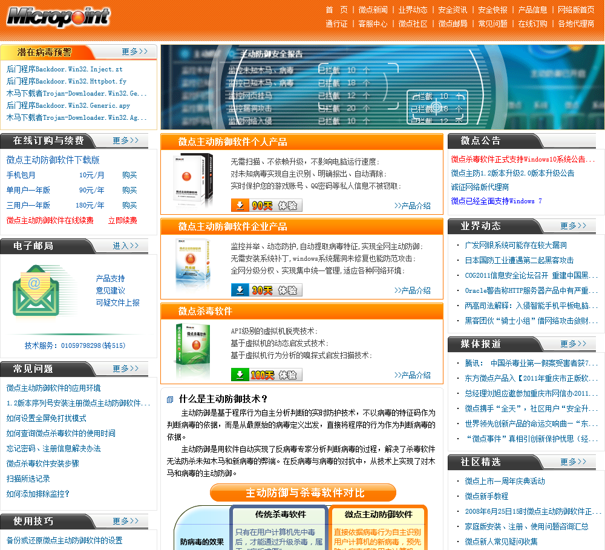Open 意见建议 link
605x550 pixels.
tap(110, 290)
